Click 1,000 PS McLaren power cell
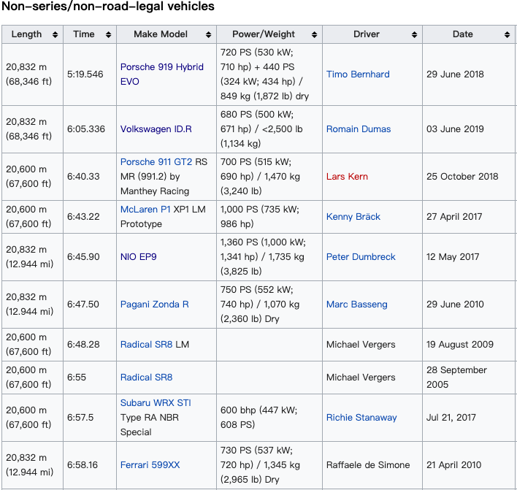 coord(269,217)
